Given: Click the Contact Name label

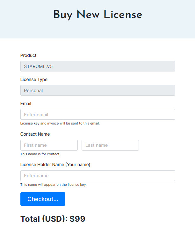Looking at the screenshot, I should [35, 134].
